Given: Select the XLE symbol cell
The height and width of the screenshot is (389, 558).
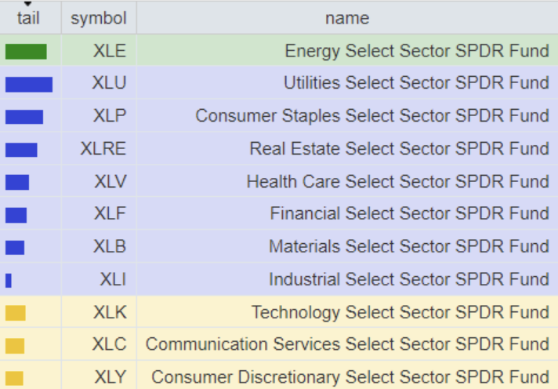Looking at the screenshot, I should 109,52.
